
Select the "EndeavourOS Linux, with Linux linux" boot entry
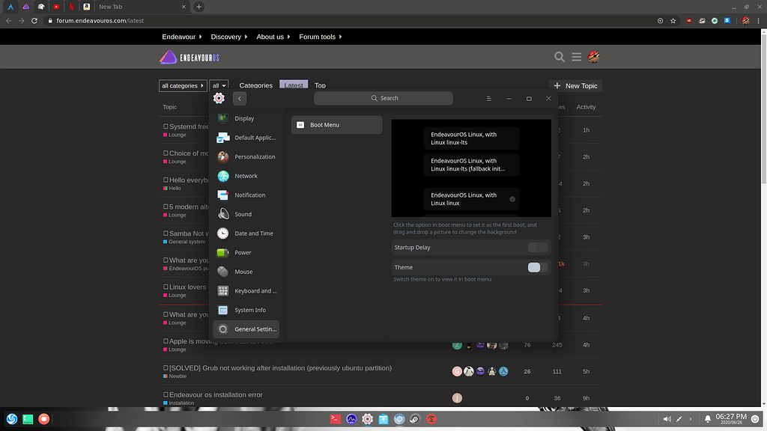click(x=470, y=199)
